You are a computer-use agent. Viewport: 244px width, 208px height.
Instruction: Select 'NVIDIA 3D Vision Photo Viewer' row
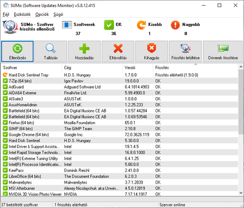119,194
